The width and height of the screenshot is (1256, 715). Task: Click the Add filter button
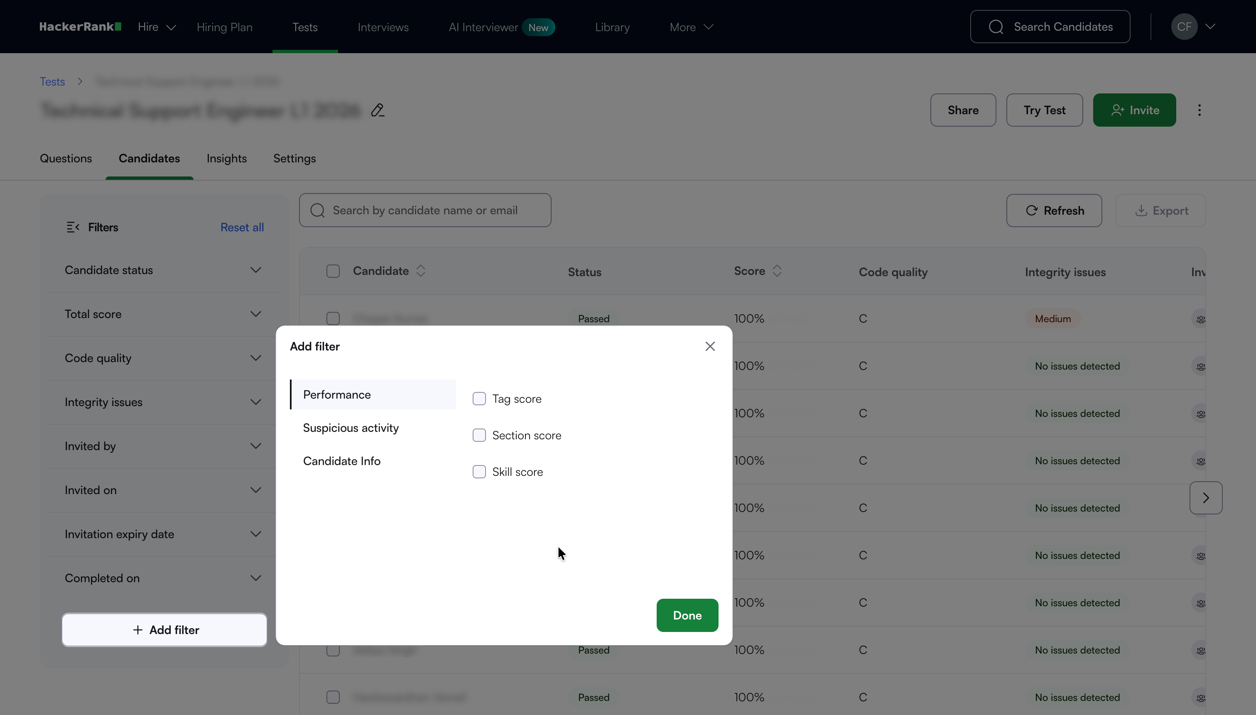tap(164, 629)
